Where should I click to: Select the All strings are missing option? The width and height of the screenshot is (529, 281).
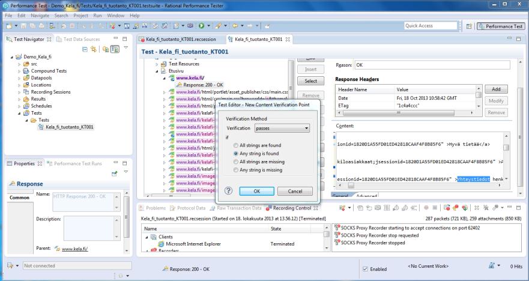click(x=236, y=162)
